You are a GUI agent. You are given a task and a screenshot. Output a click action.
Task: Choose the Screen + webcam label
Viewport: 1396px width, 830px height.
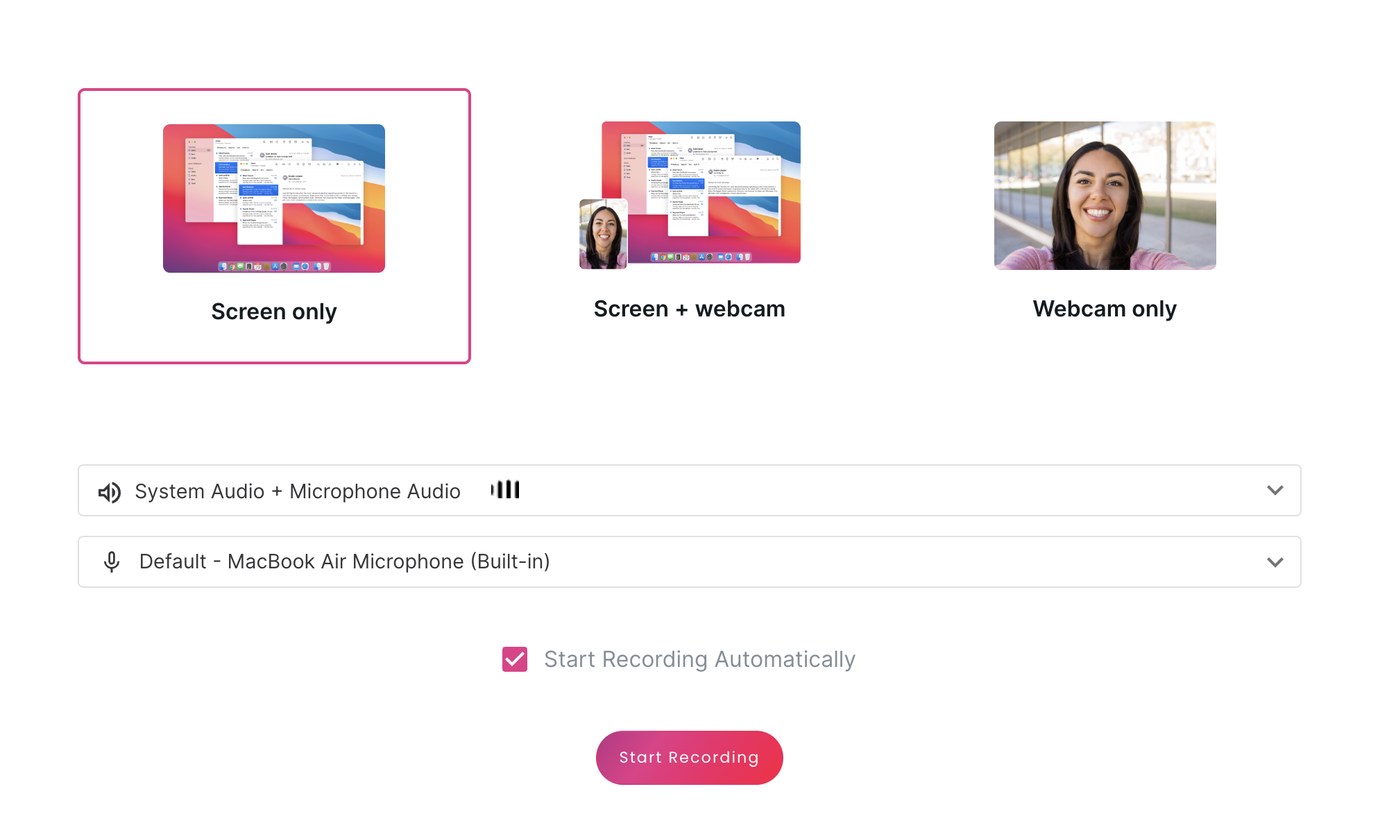point(689,309)
